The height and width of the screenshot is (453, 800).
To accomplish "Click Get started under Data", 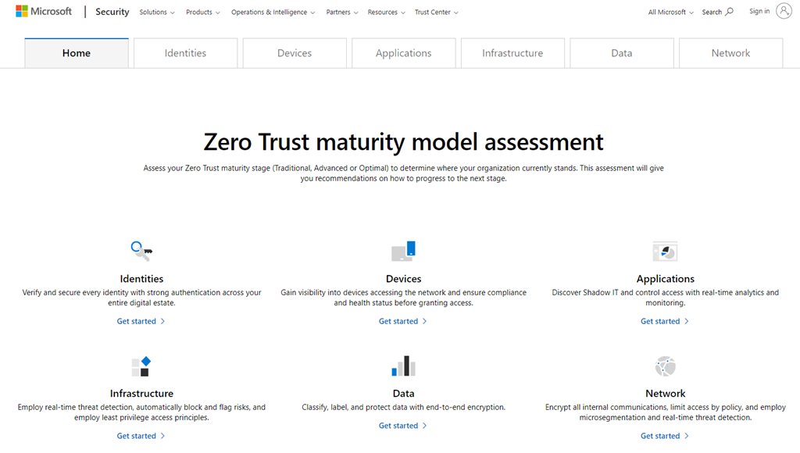I will tap(402, 426).
